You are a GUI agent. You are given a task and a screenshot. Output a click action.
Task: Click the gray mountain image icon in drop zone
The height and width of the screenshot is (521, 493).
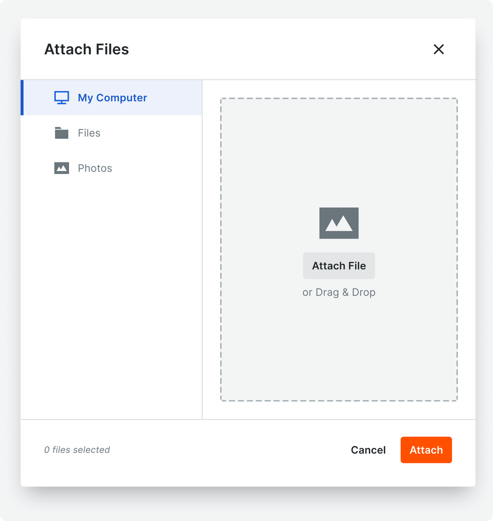tap(339, 223)
